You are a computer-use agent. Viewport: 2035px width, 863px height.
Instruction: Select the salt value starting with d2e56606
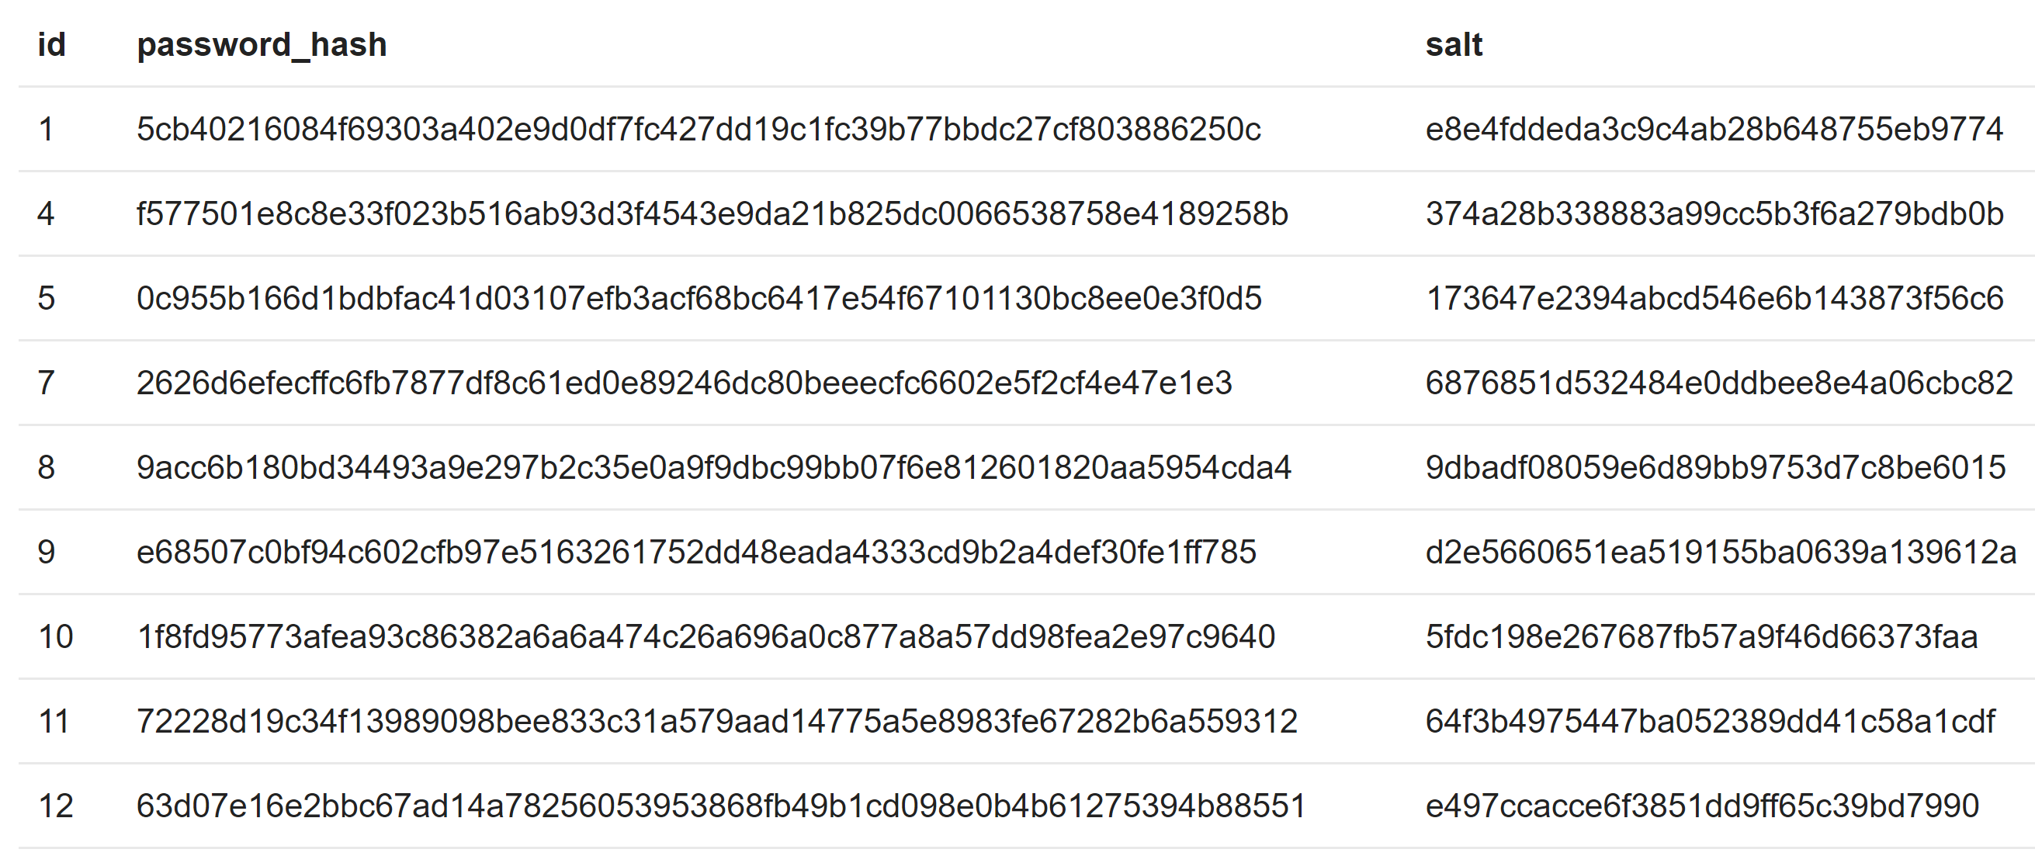point(1721,553)
